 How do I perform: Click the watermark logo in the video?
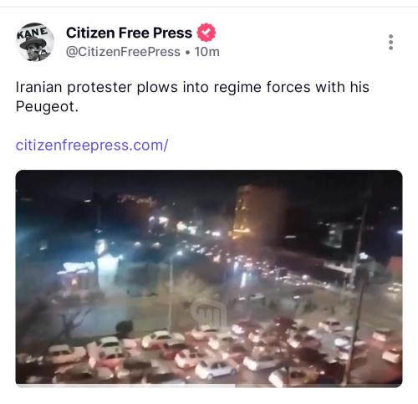tap(209, 313)
